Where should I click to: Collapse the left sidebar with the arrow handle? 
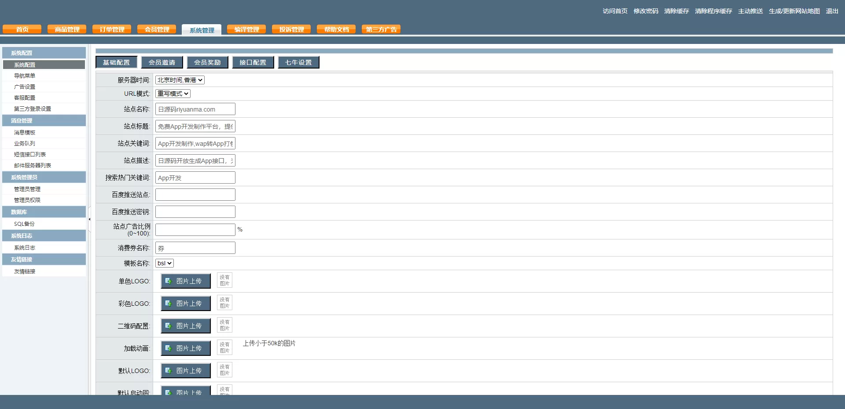(89, 219)
